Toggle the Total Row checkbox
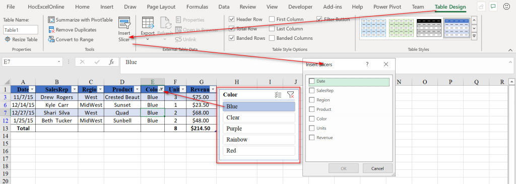The image size is (516, 184). (232, 29)
